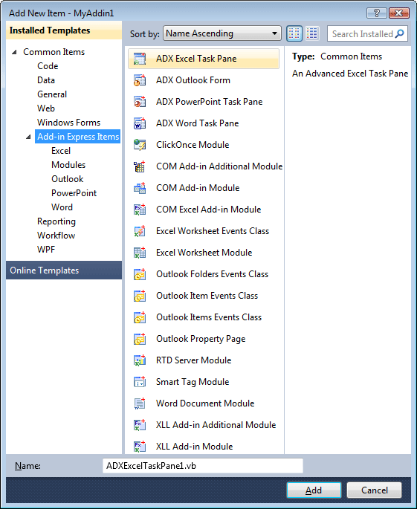The image size is (417, 509).
Task: Collapse the Common Items tree node
Action: point(14,52)
